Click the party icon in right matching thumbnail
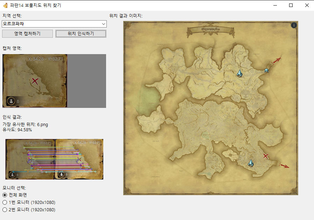Screen dimensions: 314x220 pyautogui.click(x=62, y=174)
